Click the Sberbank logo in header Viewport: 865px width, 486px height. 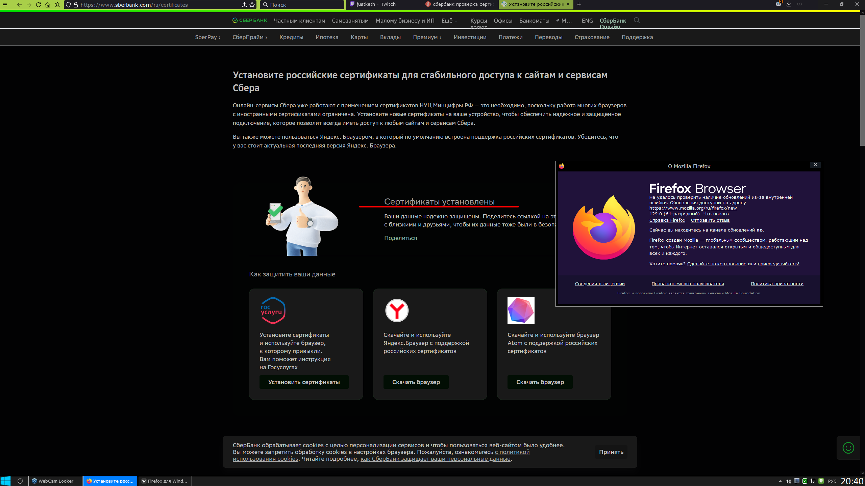[x=250, y=20]
